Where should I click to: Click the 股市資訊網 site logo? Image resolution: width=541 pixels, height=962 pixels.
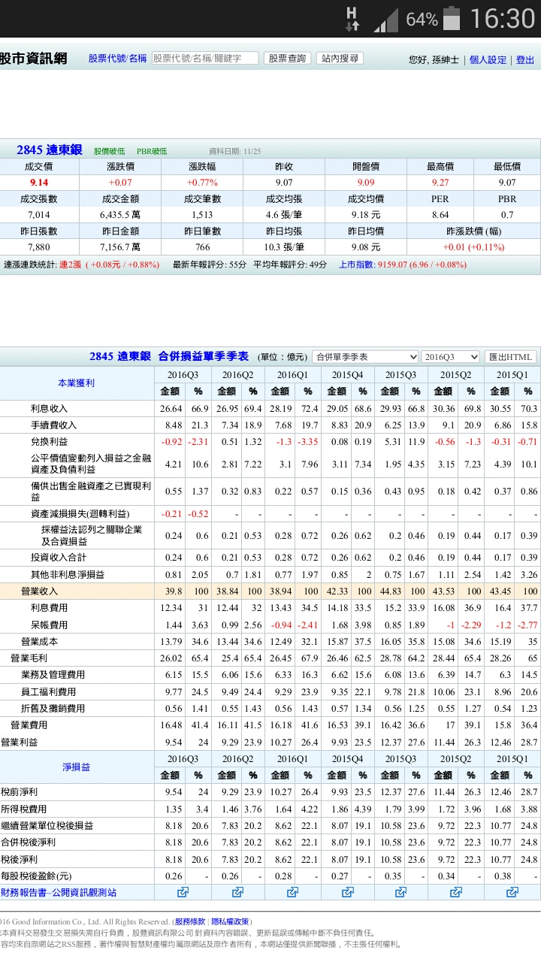point(33,59)
